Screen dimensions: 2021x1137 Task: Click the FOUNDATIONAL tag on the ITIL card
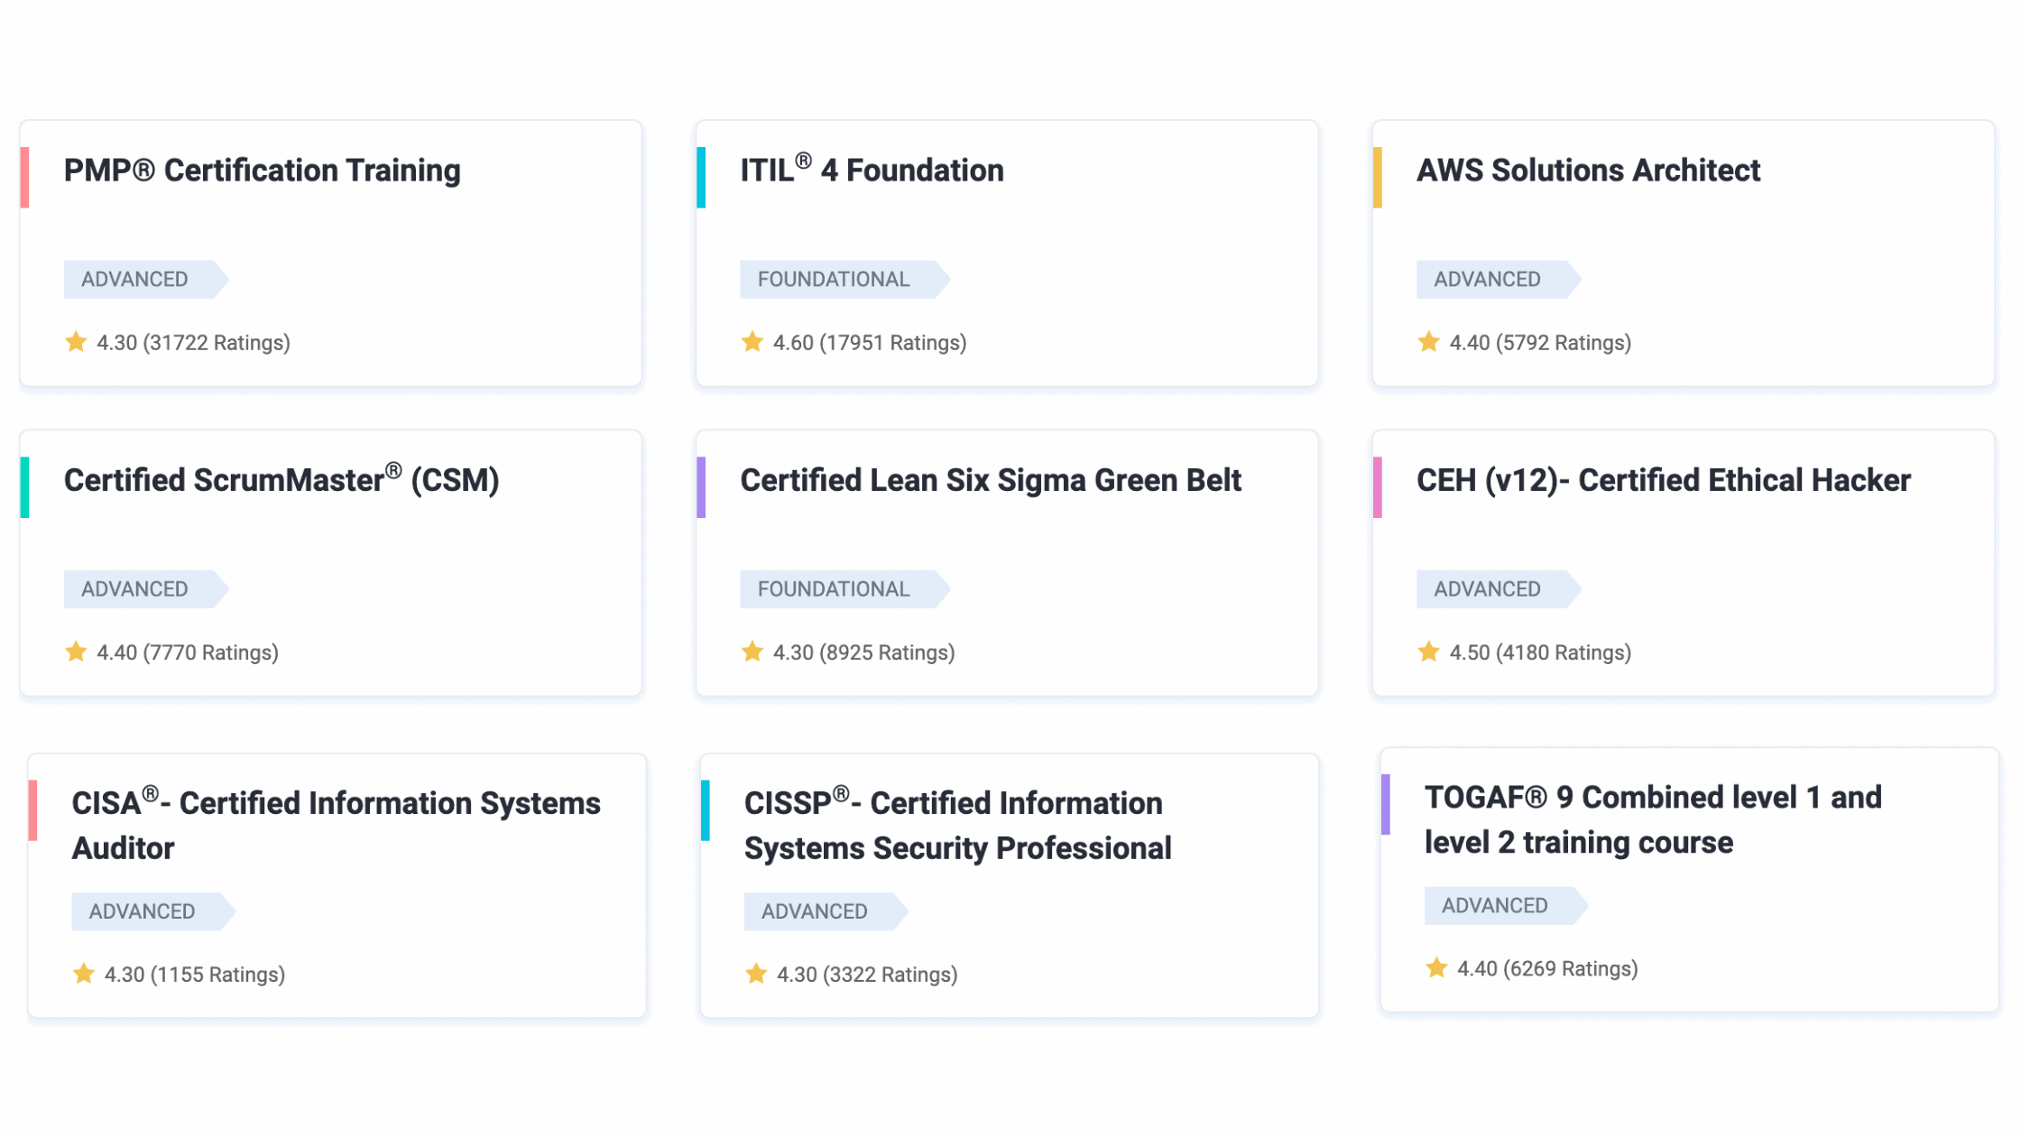pos(844,279)
